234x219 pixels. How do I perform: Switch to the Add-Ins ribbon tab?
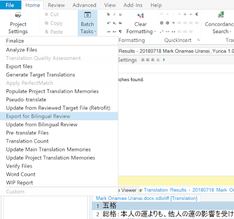[133, 5]
